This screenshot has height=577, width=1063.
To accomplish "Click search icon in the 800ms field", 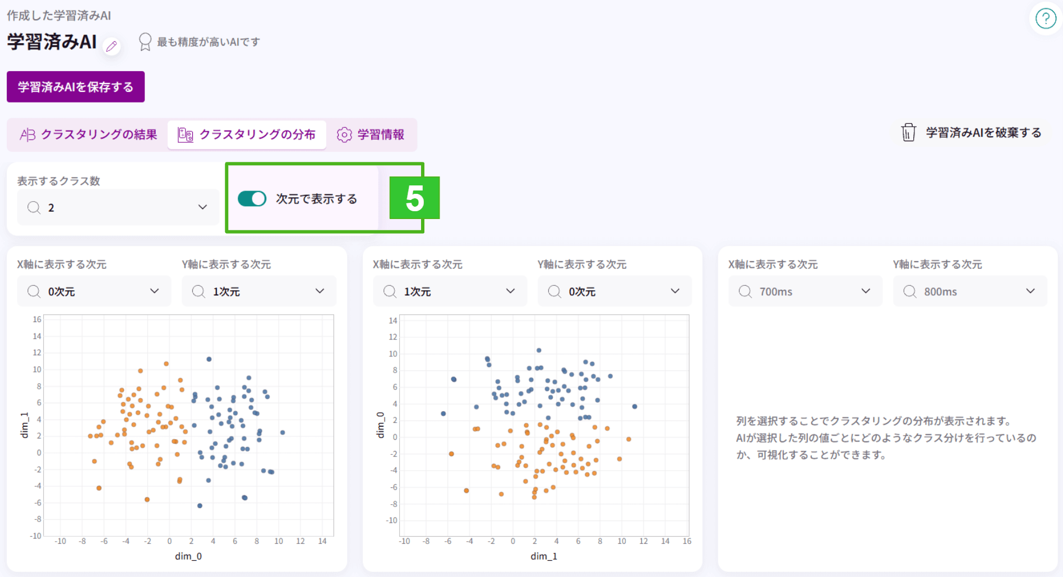I will [910, 291].
